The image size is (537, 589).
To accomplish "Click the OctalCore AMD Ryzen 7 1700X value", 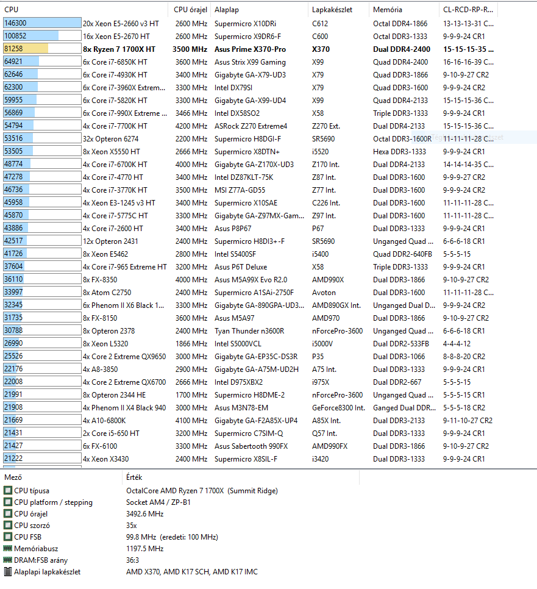I will tap(202, 491).
